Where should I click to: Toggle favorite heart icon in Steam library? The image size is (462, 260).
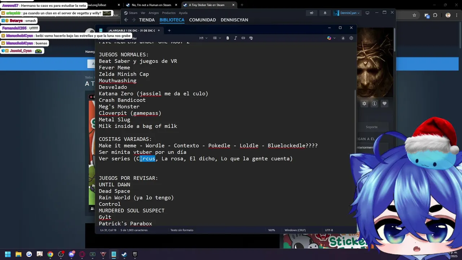click(384, 104)
